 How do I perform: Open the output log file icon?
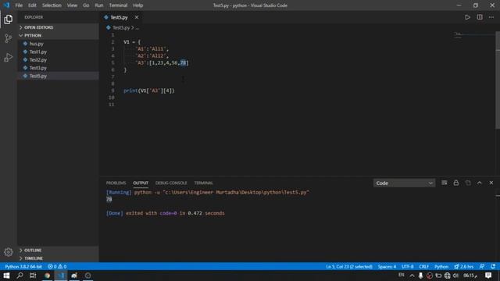pos(468,183)
